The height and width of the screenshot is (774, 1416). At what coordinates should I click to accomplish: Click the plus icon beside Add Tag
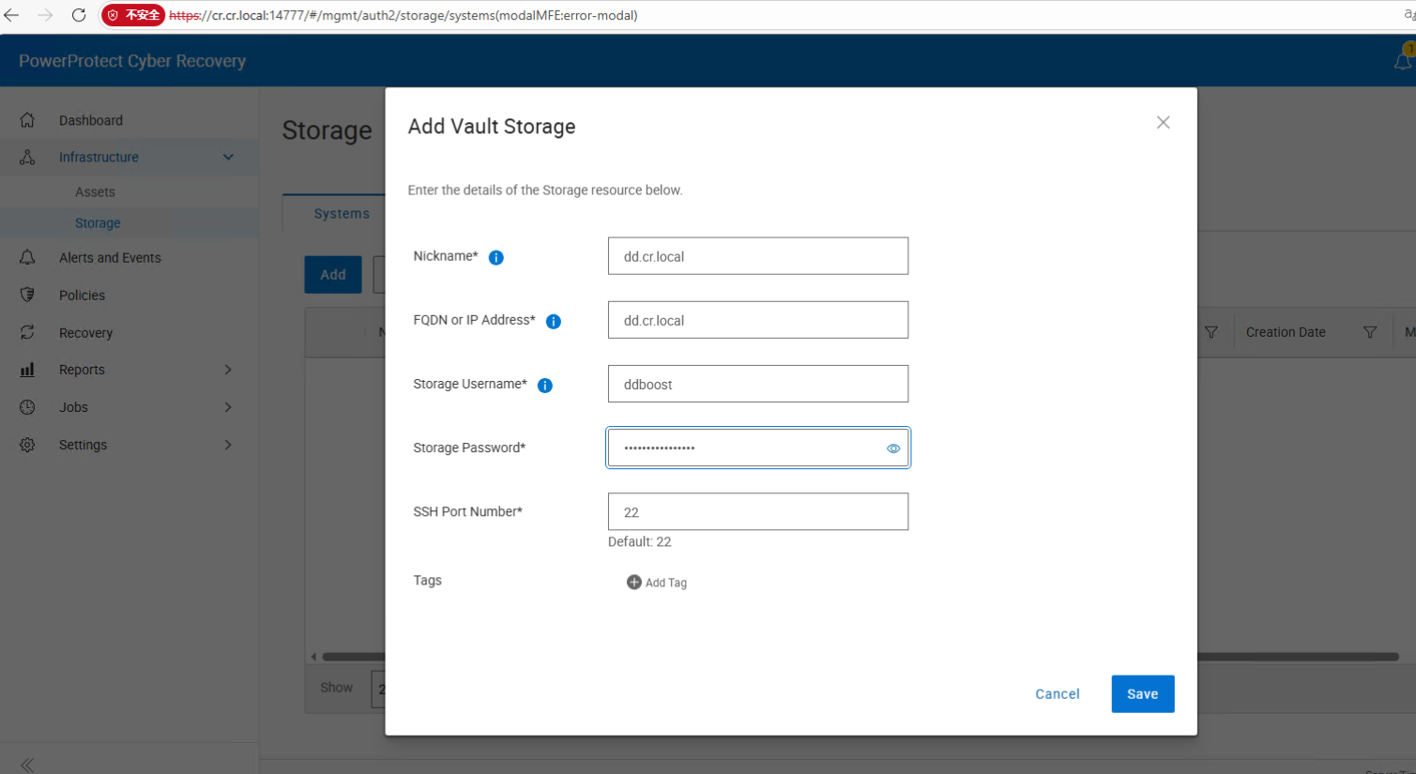(x=634, y=582)
